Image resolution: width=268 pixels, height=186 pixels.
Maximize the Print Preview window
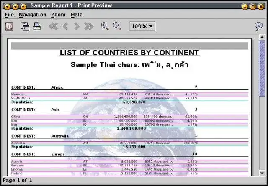tap(253, 7)
